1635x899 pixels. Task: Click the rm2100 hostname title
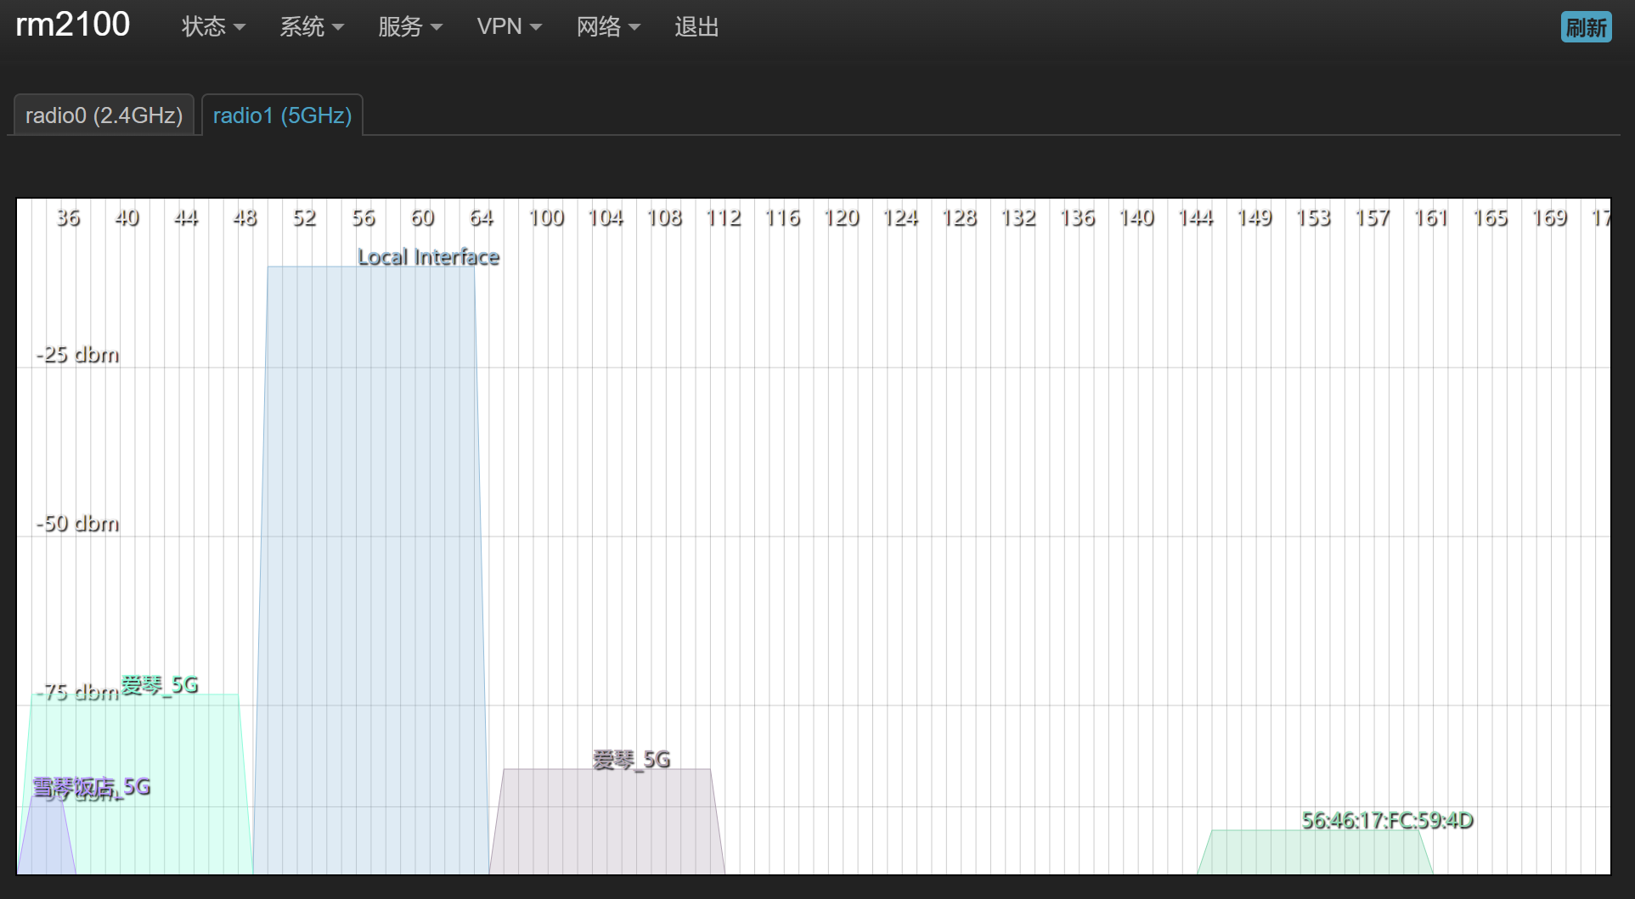73,25
